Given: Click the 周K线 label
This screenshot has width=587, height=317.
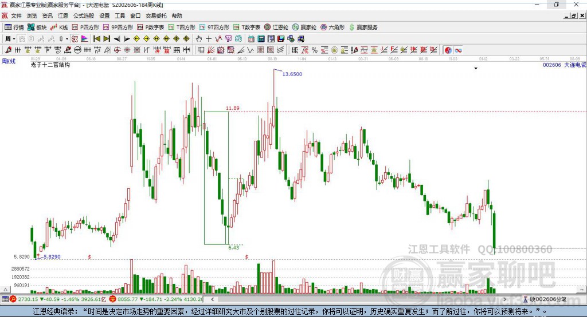Looking at the screenshot, I should 9,61.
